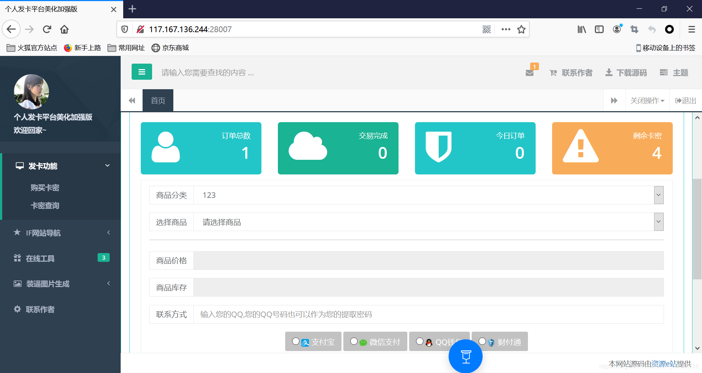
Task: Open the 火狐官方站点 bookmark folder
Action: pos(32,48)
